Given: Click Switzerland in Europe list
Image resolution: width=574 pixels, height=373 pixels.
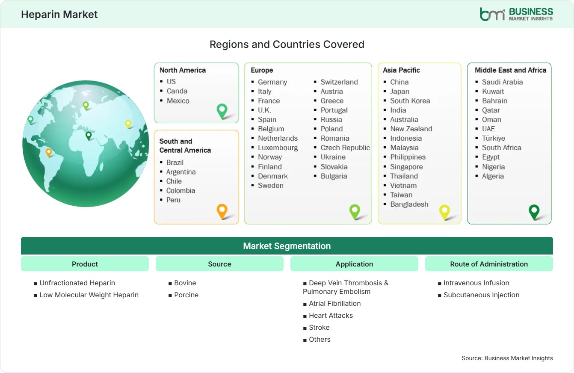Looking at the screenshot, I should (x=339, y=82).
